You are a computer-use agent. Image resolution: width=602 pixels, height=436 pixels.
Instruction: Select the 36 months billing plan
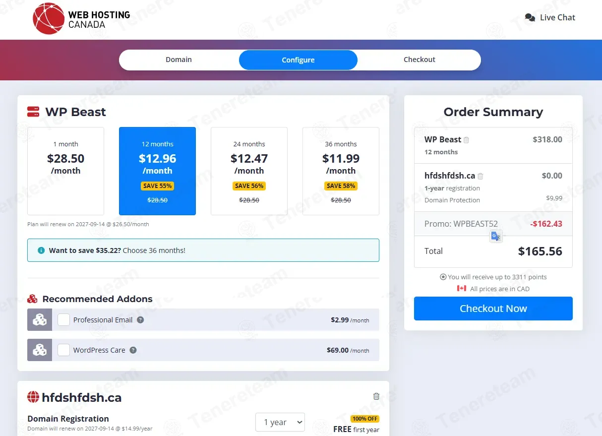pyautogui.click(x=341, y=171)
